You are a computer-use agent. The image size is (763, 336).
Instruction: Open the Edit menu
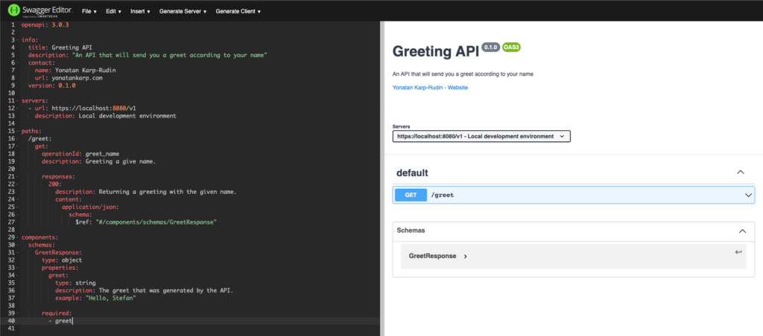[x=113, y=12]
